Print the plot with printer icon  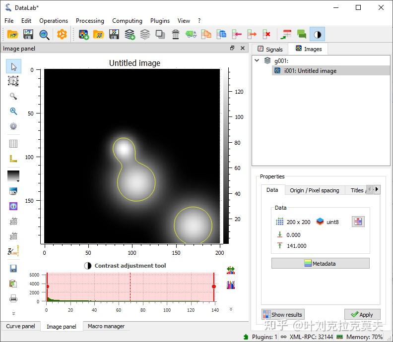click(x=13, y=298)
